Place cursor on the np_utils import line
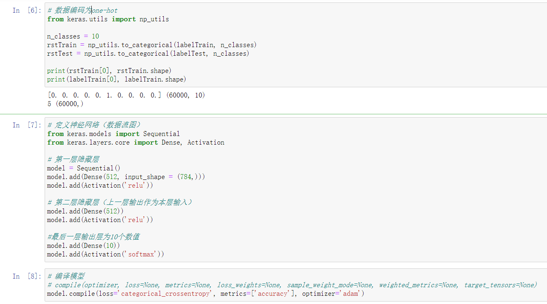This screenshot has height=304, width=547. (108, 19)
